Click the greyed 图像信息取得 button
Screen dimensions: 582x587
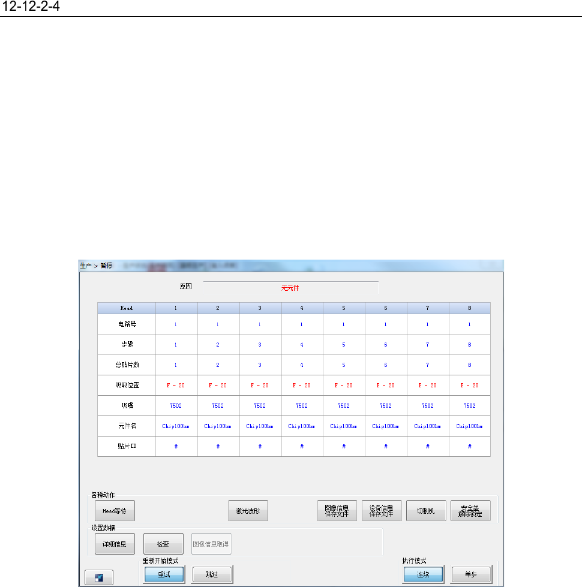pos(211,544)
